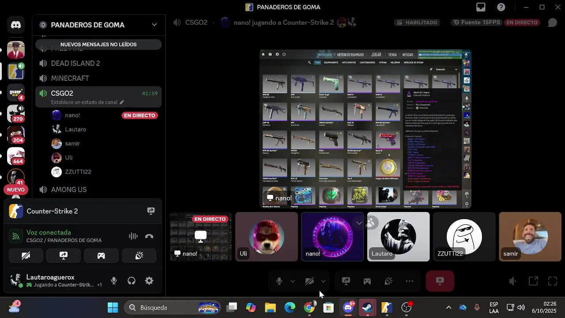The height and width of the screenshot is (318, 565).
Task: Open File Explorer from taskbar
Action: click(x=271, y=307)
